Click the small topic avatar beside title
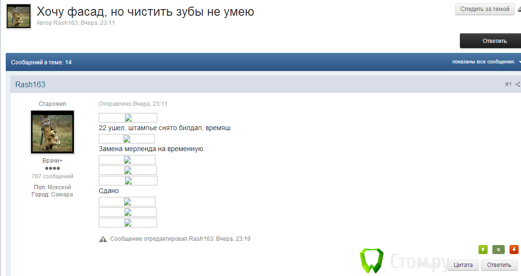This screenshot has height=276, width=521. (x=19, y=17)
